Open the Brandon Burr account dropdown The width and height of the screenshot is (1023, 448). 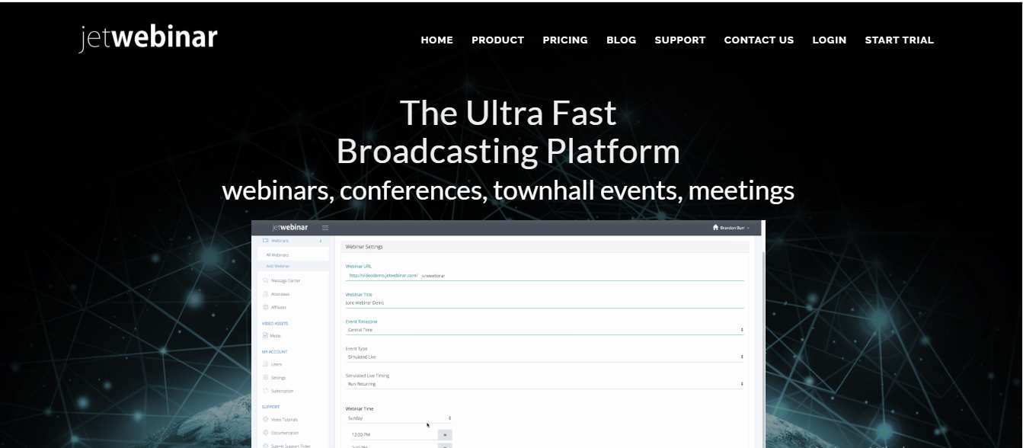(x=734, y=228)
